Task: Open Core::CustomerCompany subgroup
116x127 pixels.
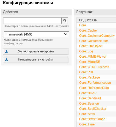Action: click(97, 36)
